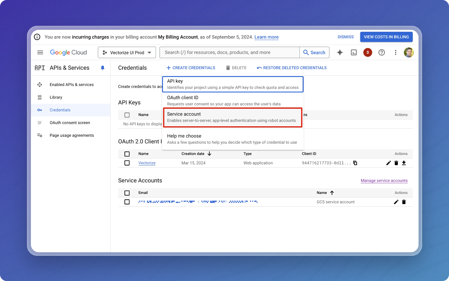
Task: Click the DELETE toolbar button
Action: [x=236, y=68]
